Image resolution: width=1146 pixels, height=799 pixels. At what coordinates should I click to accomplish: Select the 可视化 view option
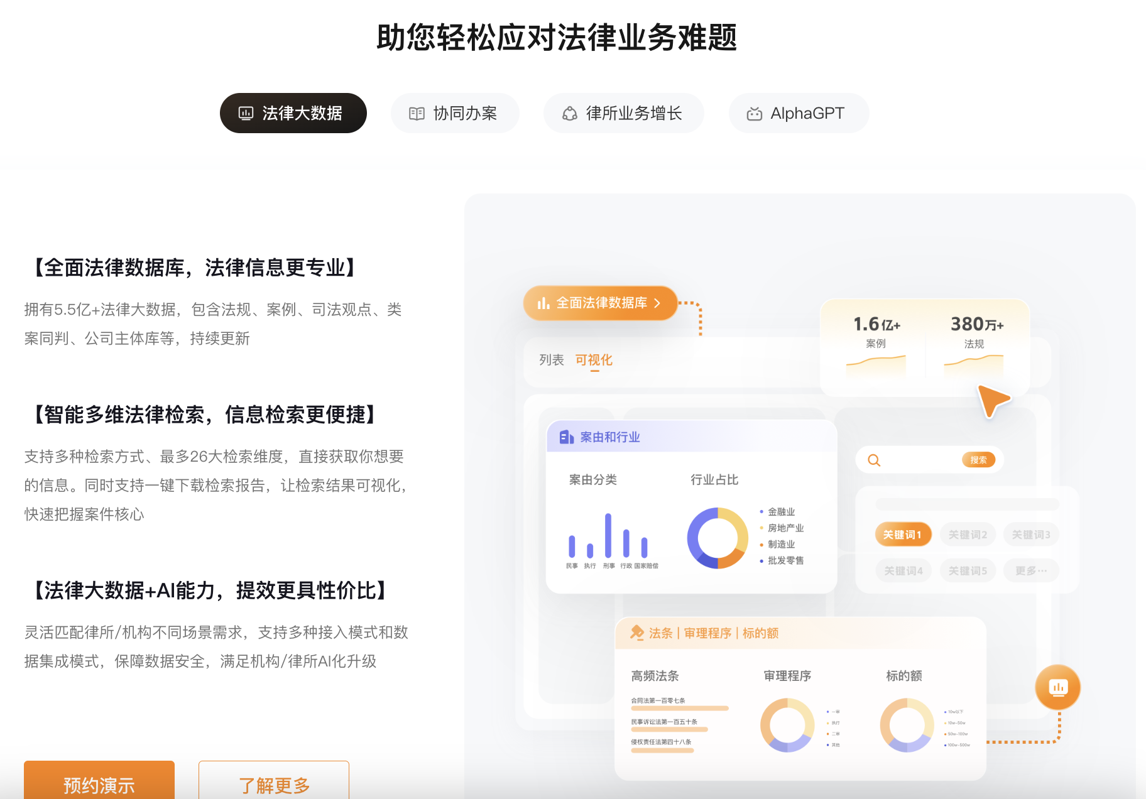click(x=594, y=360)
